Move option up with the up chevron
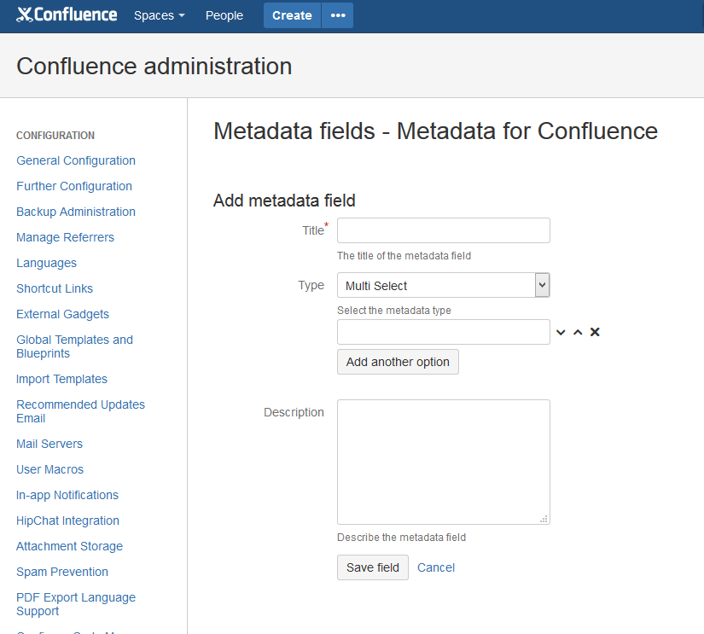This screenshot has width=704, height=634. [x=578, y=332]
